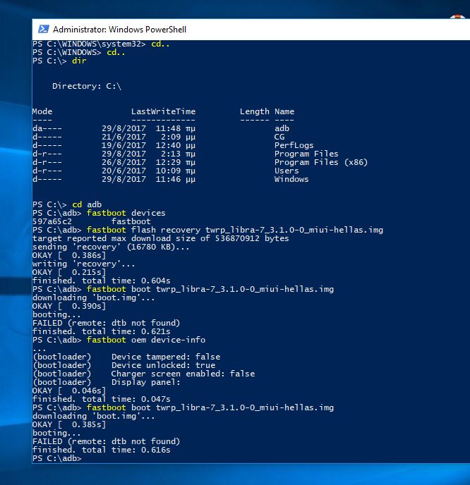Click the 'LastWriteTime' column header
Viewport: 470px width, 485px height.
click(163, 111)
